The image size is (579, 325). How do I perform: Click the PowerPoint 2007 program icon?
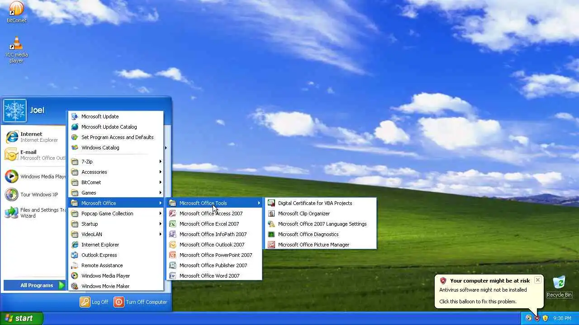point(172,255)
